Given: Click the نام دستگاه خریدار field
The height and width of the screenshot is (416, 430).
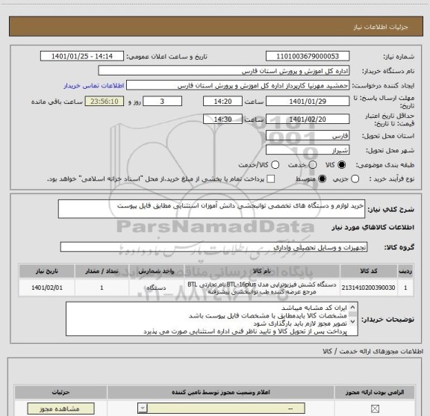Looking at the screenshot, I should (x=224, y=71).
